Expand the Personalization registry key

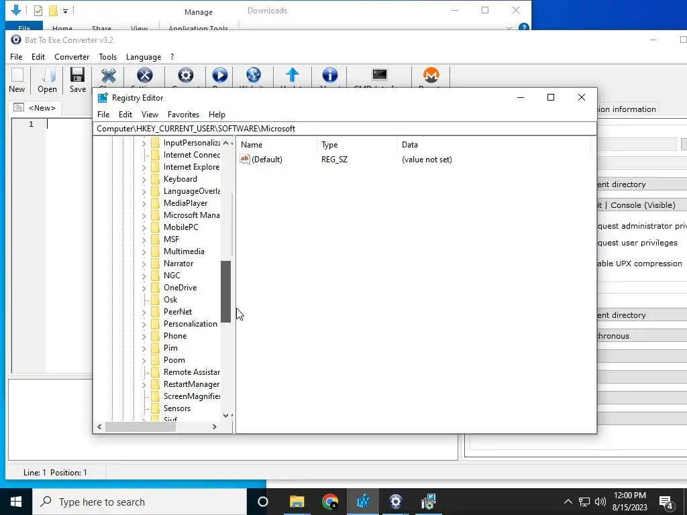click(x=144, y=324)
